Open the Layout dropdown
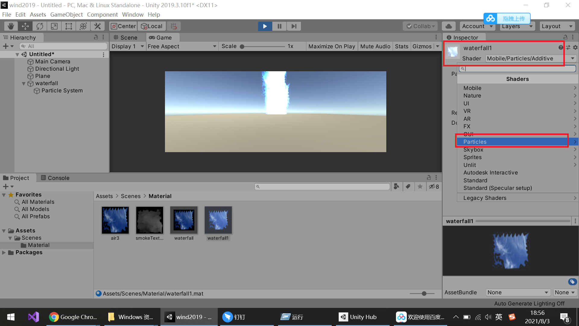The height and width of the screenshot is (326, 579). (557, 26)
